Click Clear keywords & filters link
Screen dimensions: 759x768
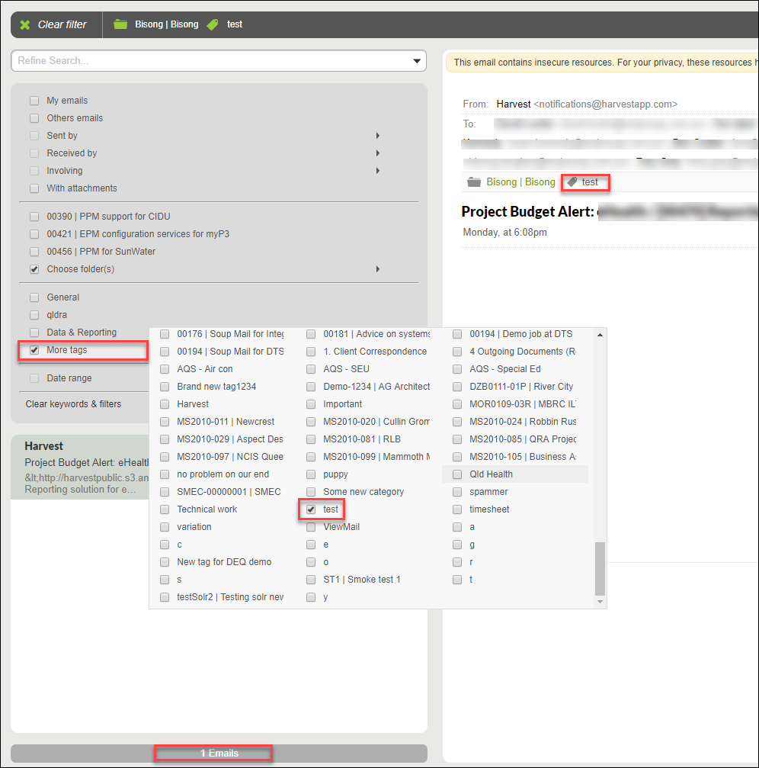[x=73, y=404]
